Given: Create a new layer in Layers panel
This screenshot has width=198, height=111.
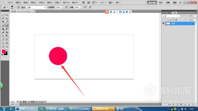Looking at the screenshot, I should click(189, 104).
